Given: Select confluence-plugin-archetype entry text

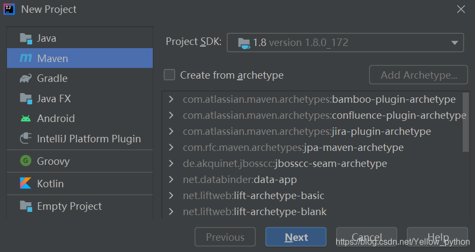Looking at the screenshot, I should tap(324, 115).
